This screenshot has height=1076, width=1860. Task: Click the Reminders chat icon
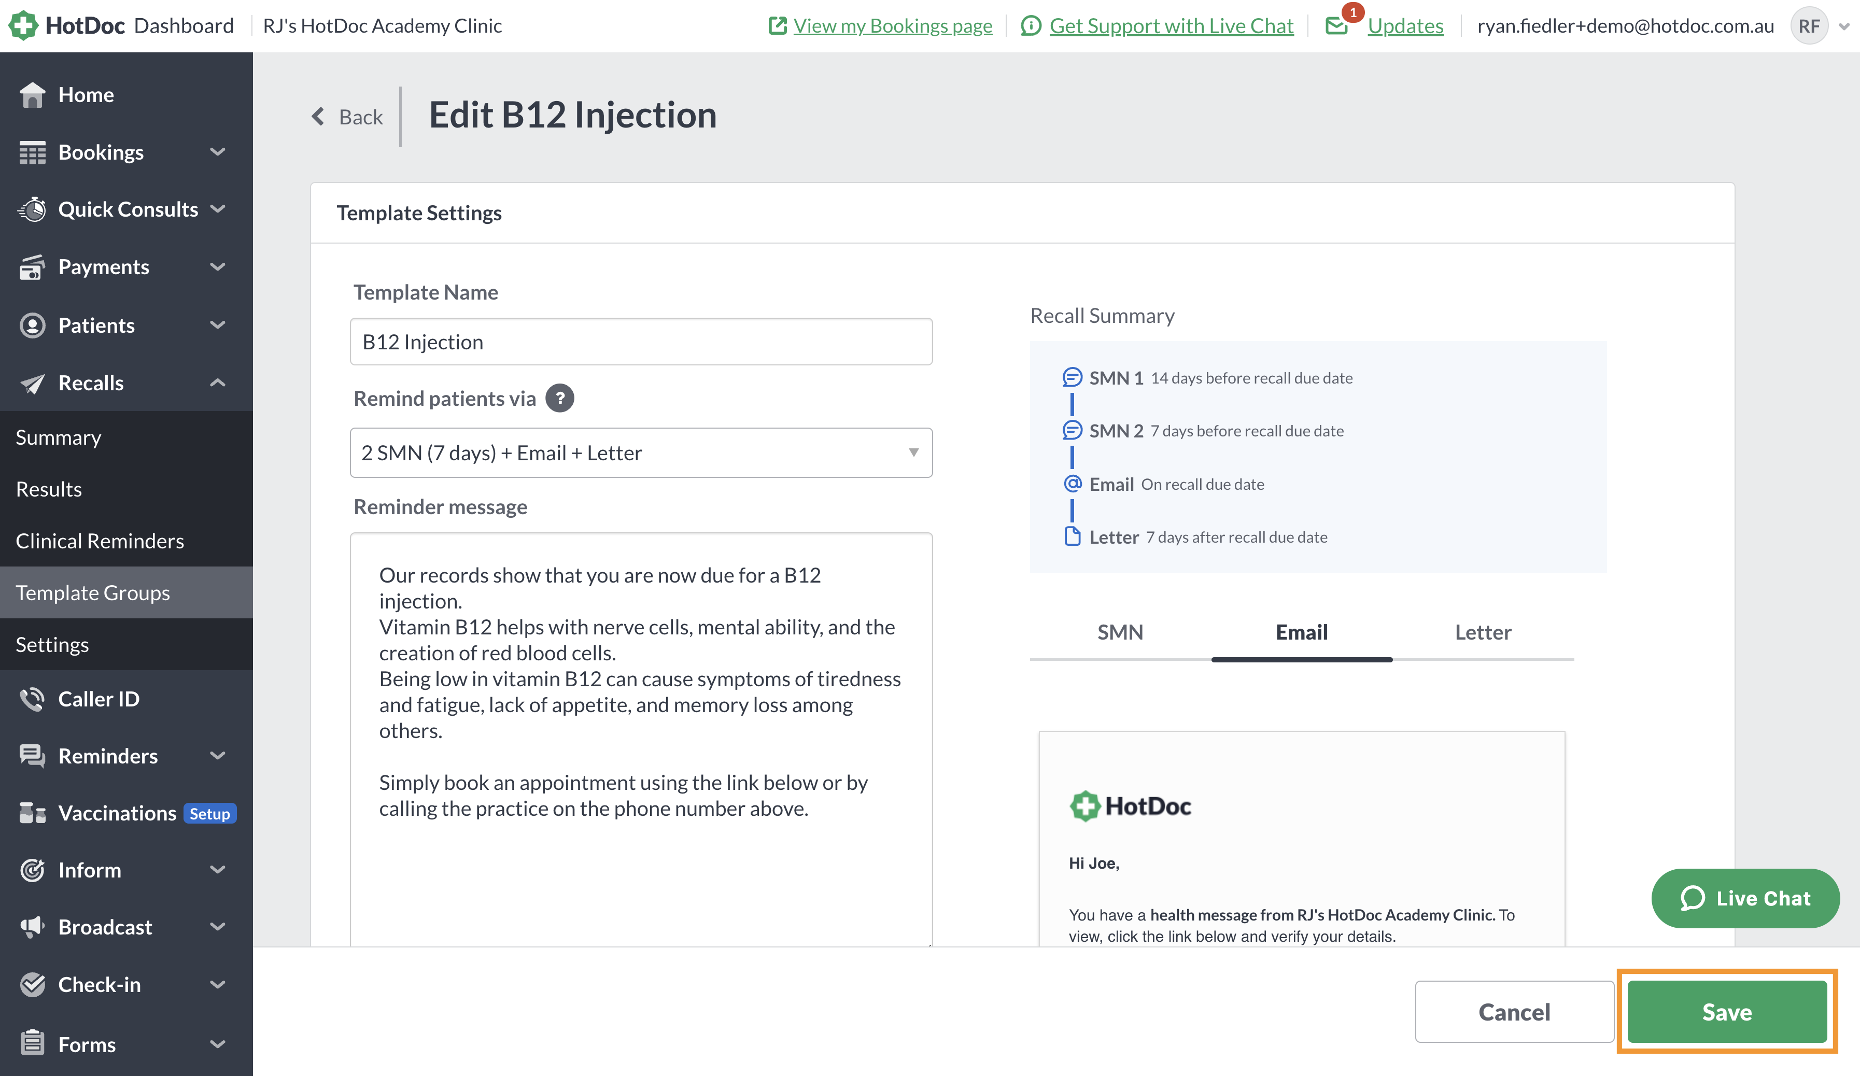coord(33,755)
